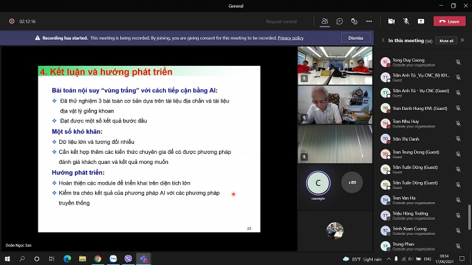Click Mute all participants

point(446,41)
